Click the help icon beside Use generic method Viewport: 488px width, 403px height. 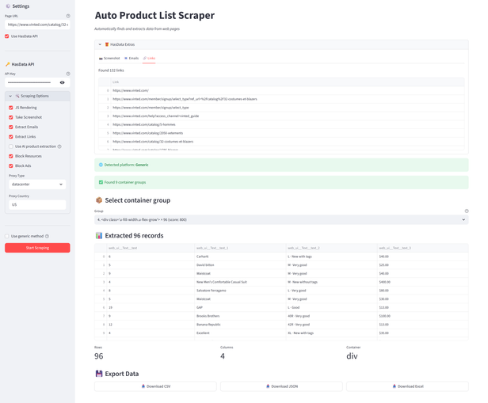(47, 236)
